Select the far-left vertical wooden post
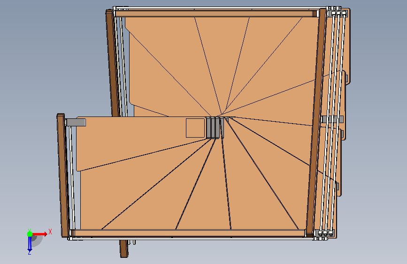 pyautogui.click(x=63, y=175)
